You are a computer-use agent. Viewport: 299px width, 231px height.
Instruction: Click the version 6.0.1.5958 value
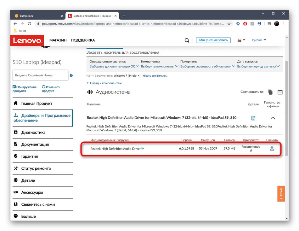[186, 148]
